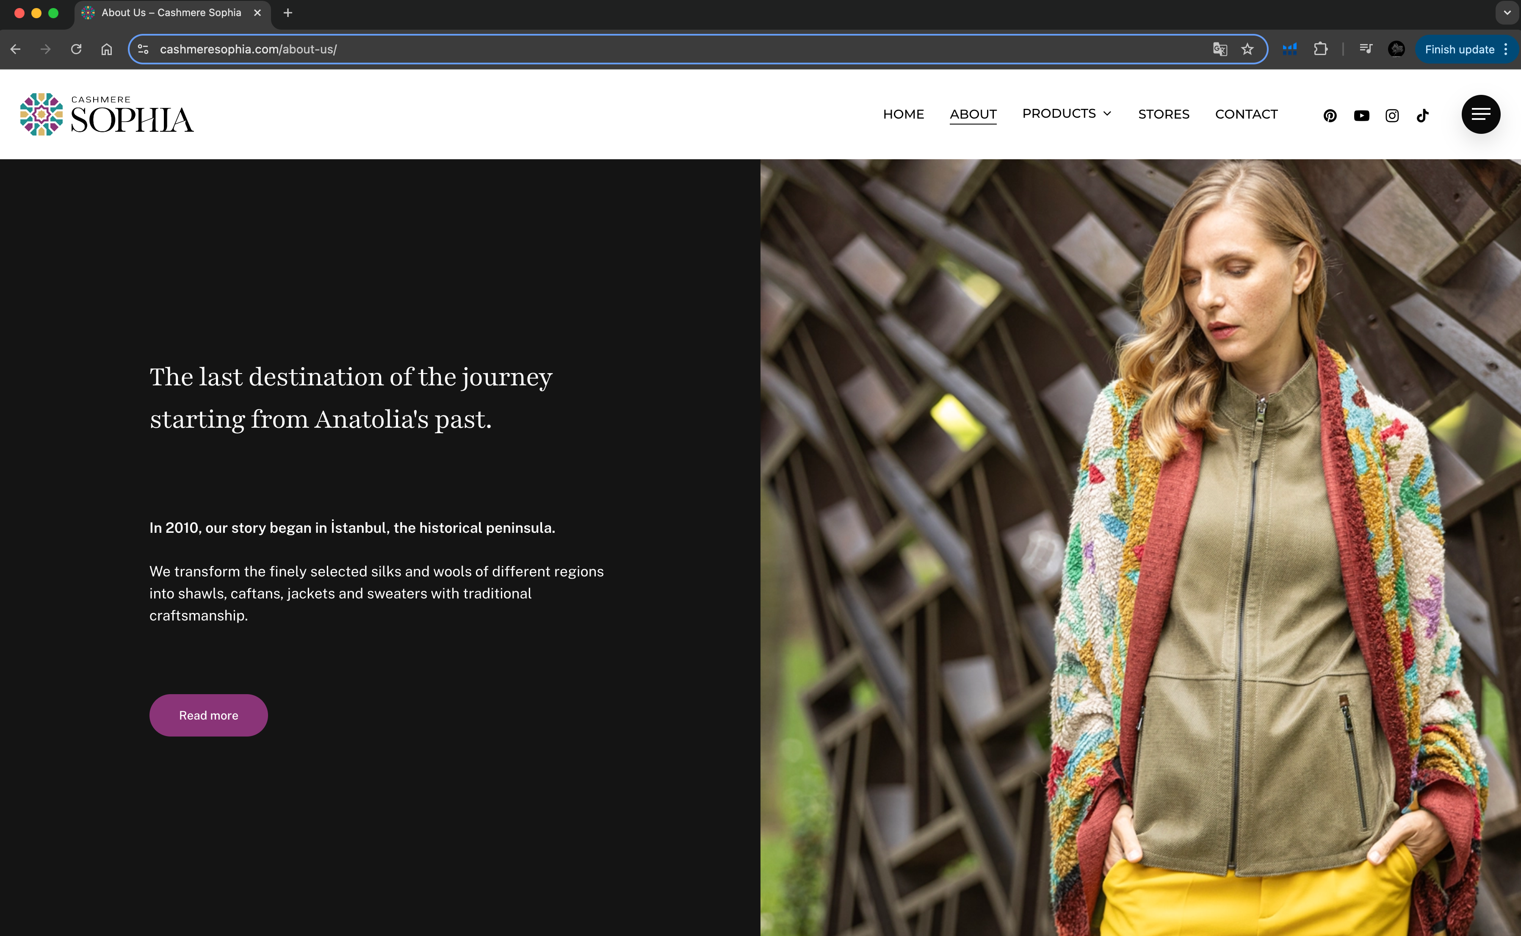
Task: Expand the PRODUCTS dropdown chevron
Action: tap(1108, 113)
